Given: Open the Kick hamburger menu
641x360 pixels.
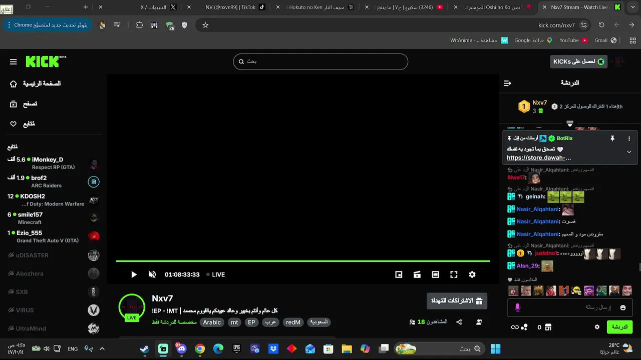Looking at the screenshot, I should [14, 62].
